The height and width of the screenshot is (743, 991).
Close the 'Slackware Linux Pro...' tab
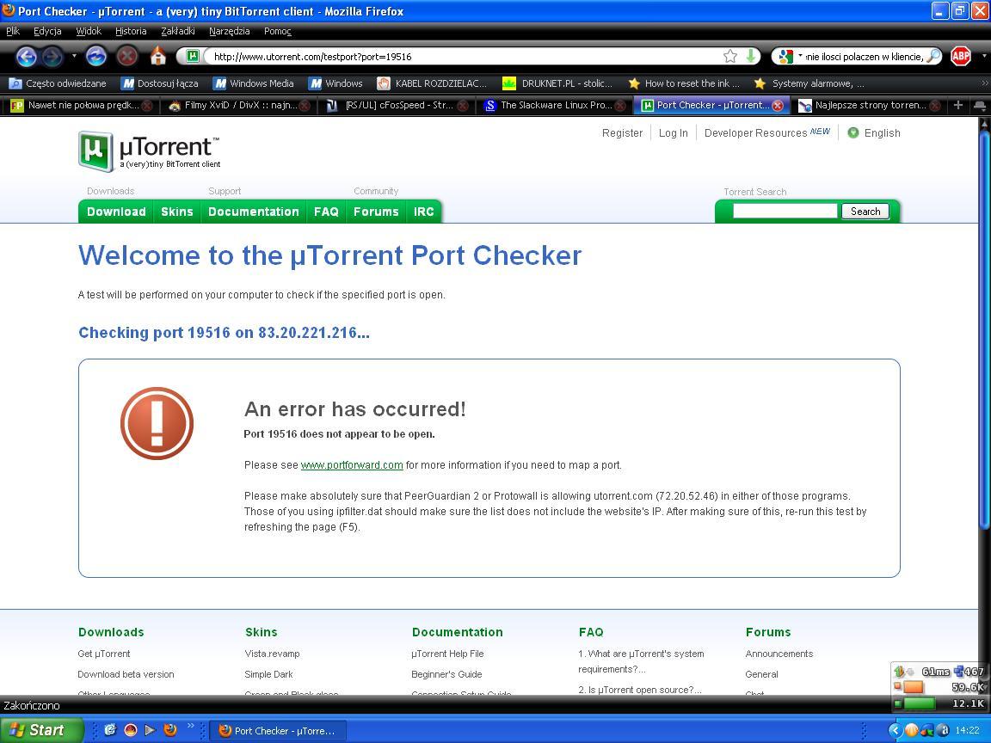pyautogui.click(x=620, y=106)
